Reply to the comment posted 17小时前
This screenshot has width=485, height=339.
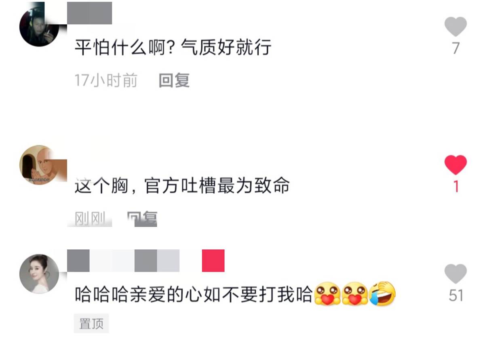(174, 80)
